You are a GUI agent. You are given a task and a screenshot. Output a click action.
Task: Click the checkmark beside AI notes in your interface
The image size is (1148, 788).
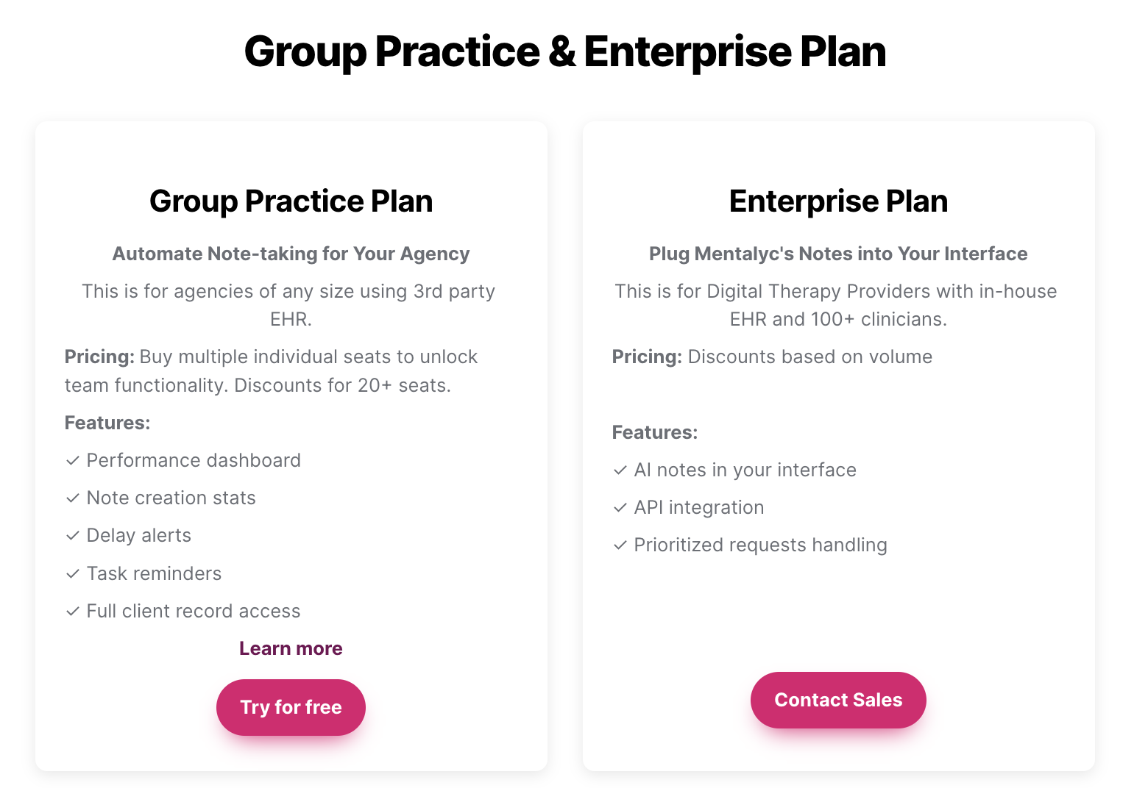pyautogui.click(x=620, y=470)
